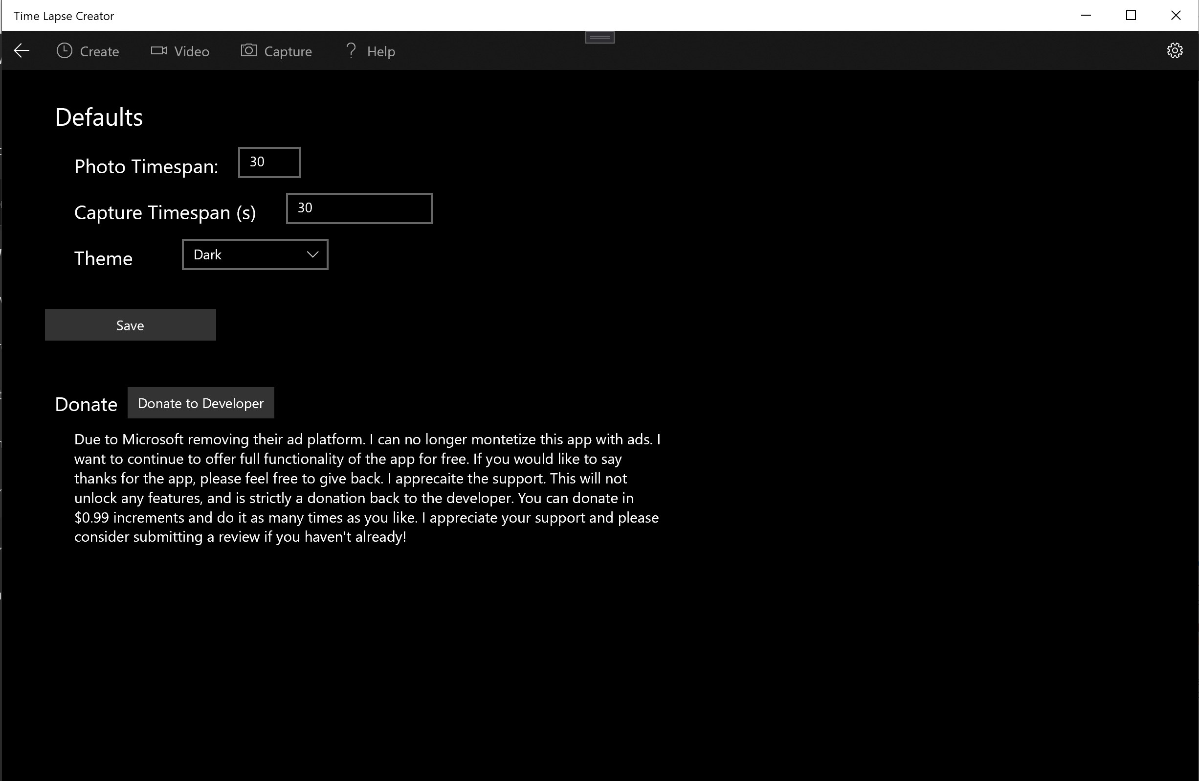This screenshot has height=781, width=1199.
Task: Close the Time Lapse Creator window
Action: [x=1176, y=16]
